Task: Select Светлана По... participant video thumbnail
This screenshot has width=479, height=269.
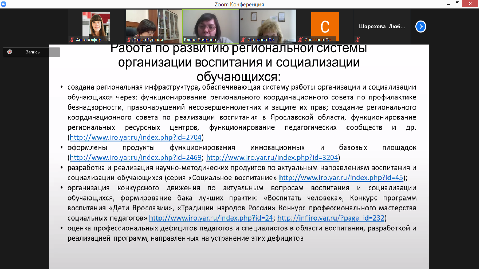Action: [x=268, y=26]
